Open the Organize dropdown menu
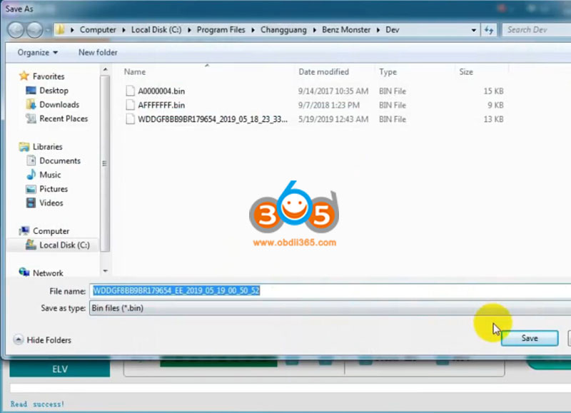This screenshot has height=413, width=571. tap(36, 52)
